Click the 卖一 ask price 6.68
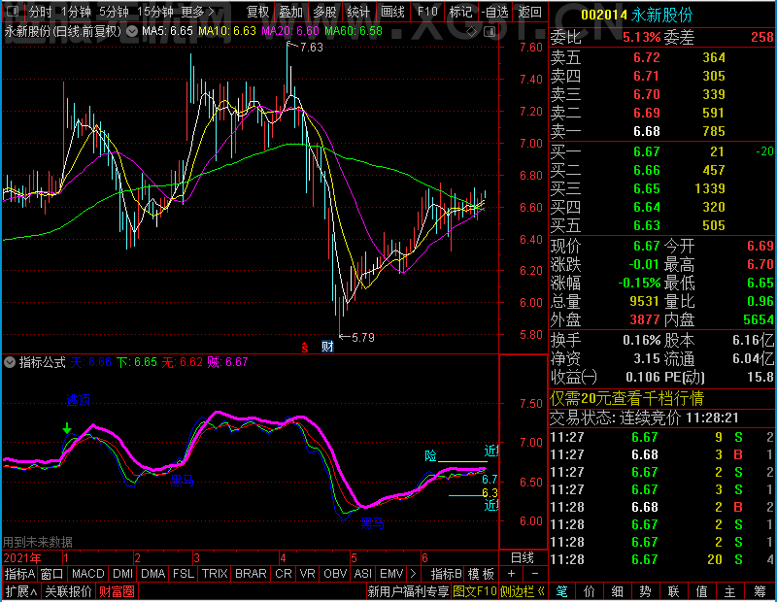Image resolution: width=777 pixels, height=602 pixels. tap(647, 131)
